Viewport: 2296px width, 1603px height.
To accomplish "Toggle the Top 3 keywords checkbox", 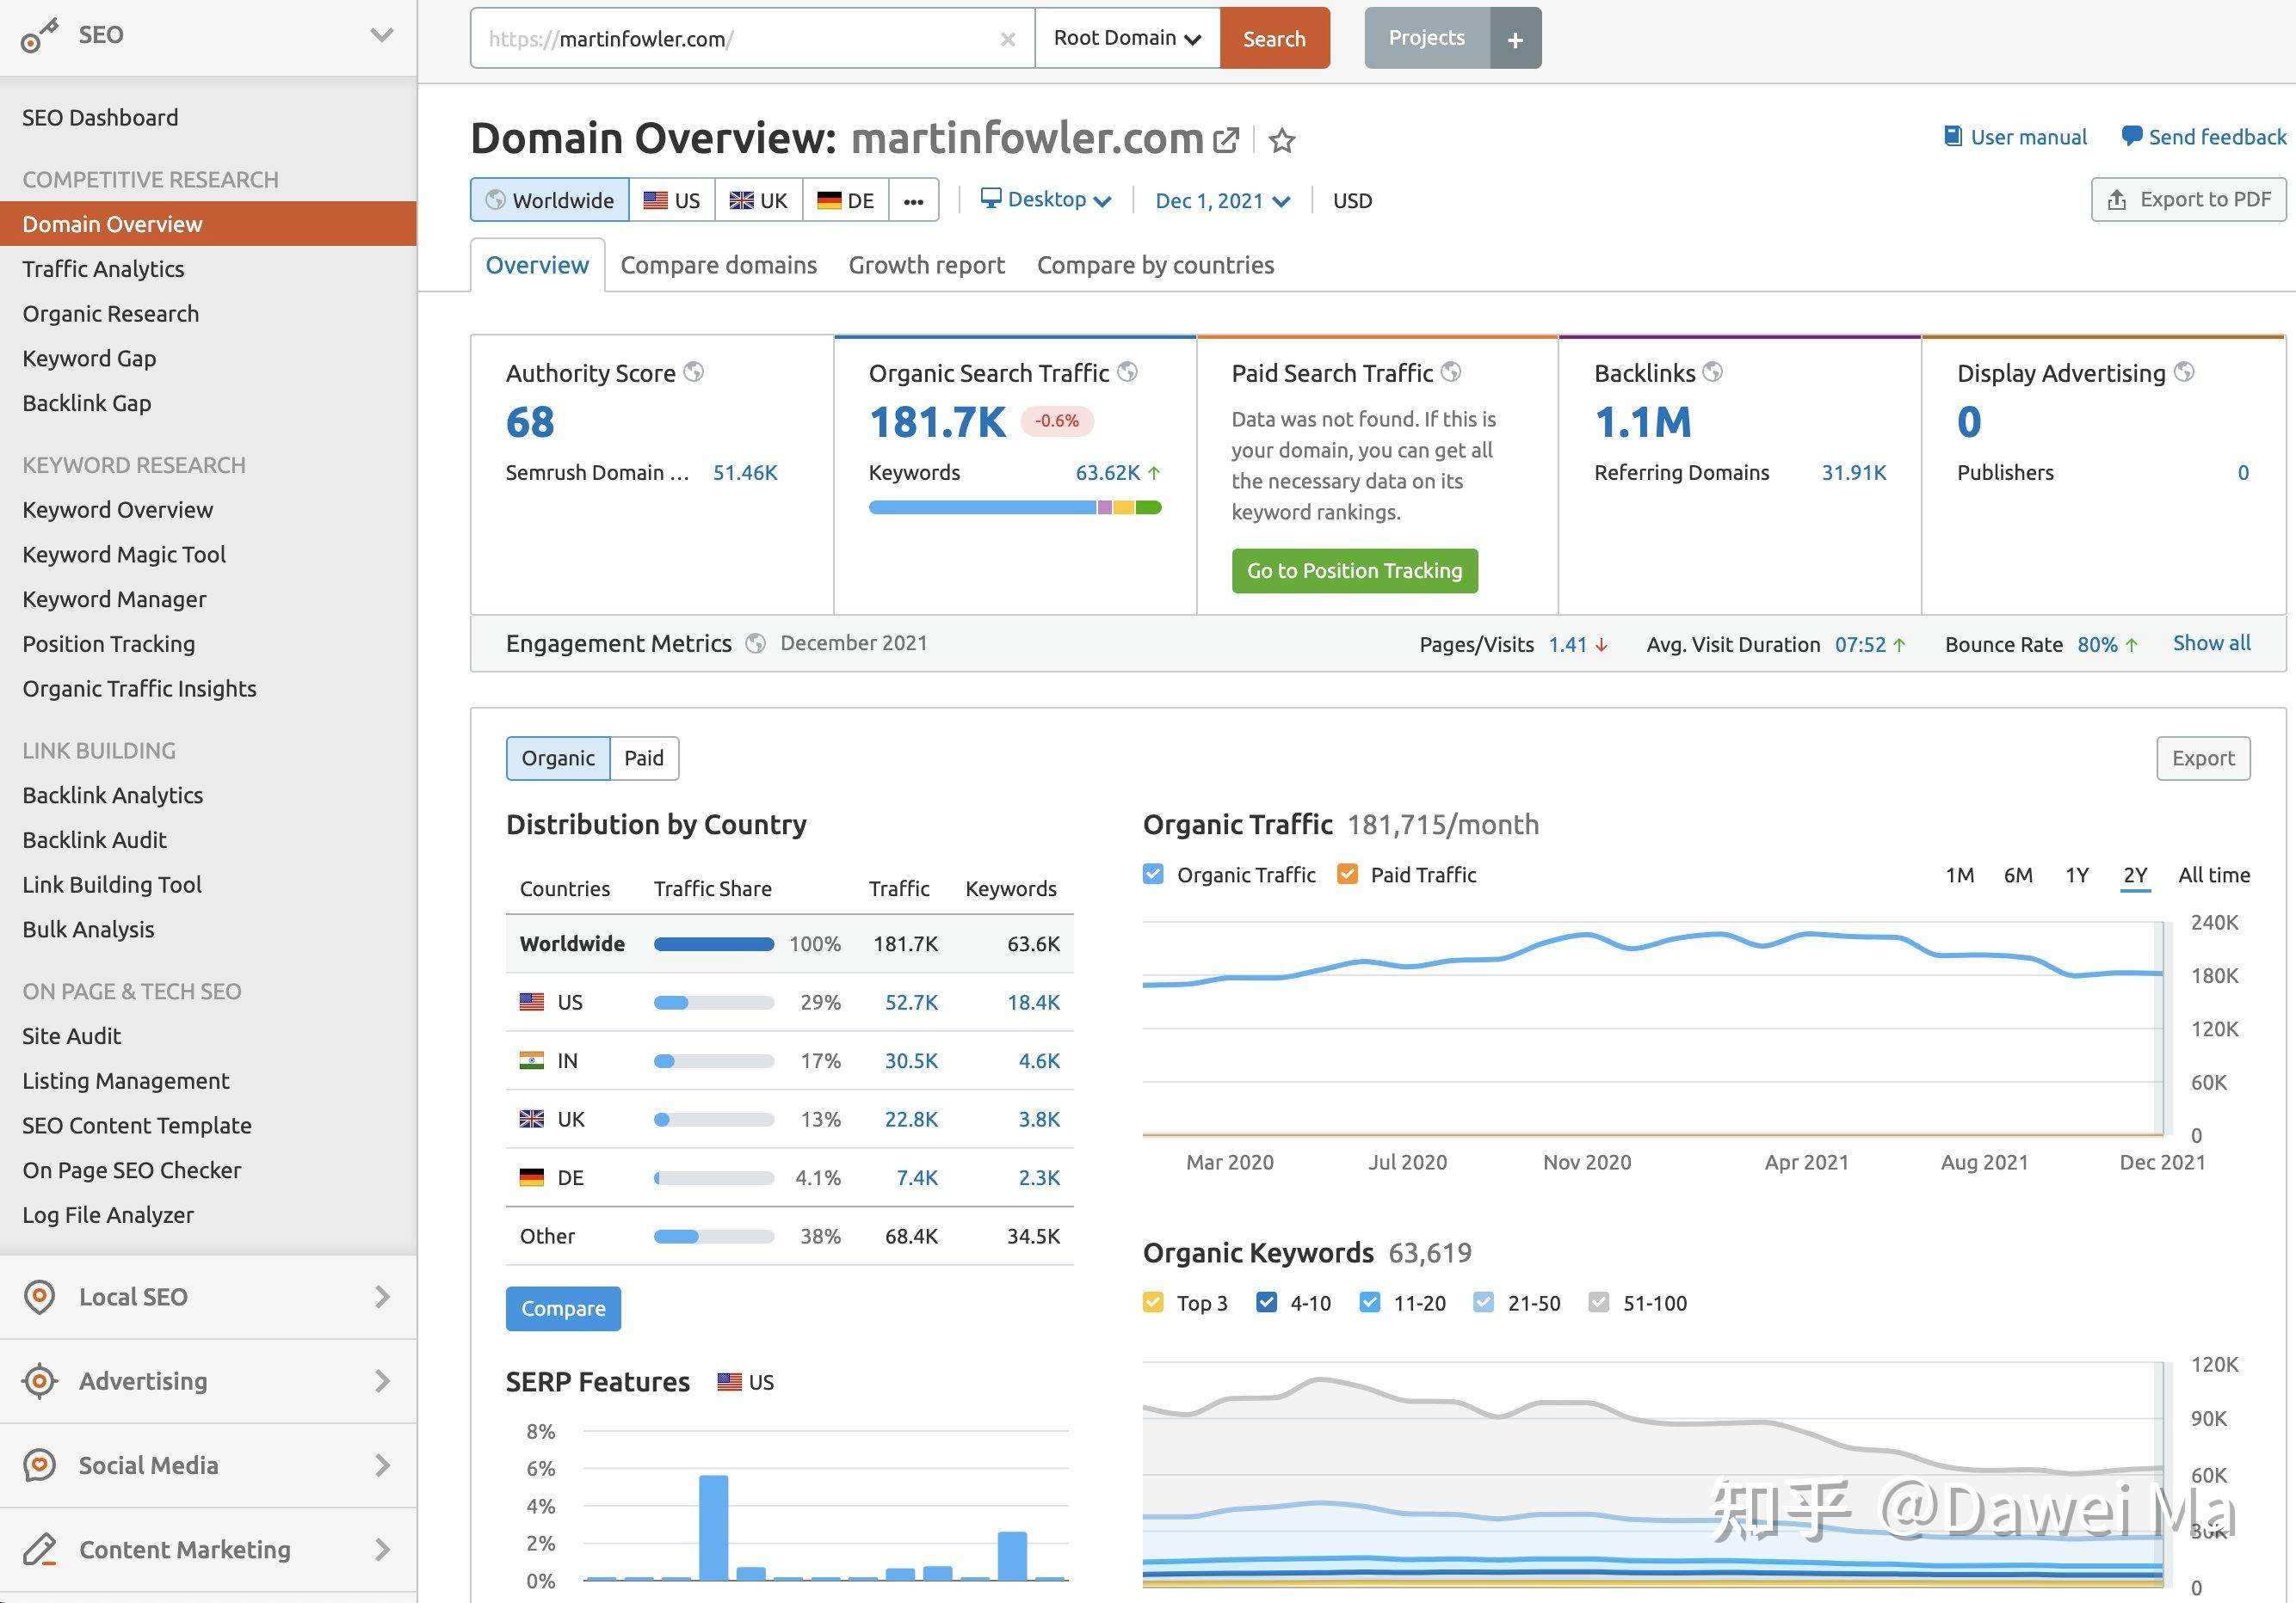I will (1153, 1302).
